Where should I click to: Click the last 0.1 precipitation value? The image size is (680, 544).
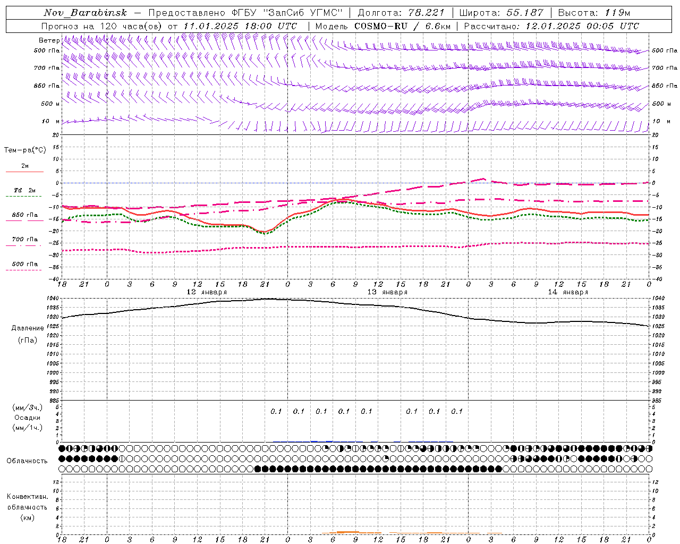tap(457, 411)
